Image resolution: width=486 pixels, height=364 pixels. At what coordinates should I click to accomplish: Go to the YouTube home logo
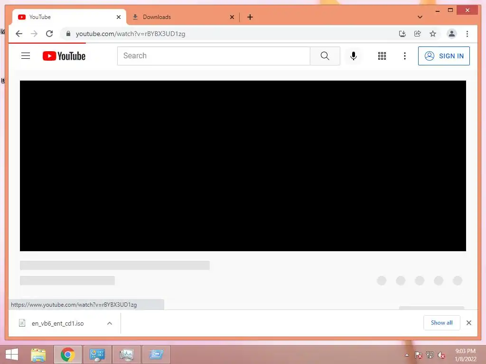coord(64,56)
